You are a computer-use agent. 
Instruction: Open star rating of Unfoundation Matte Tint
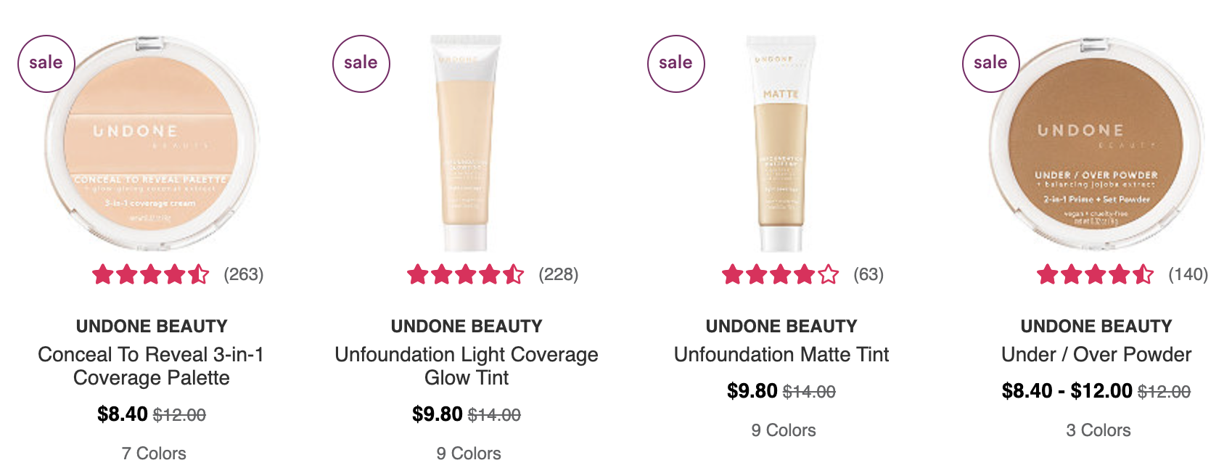point(781,274)
